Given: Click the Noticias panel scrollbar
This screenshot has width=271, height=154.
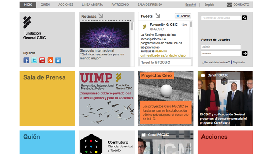Looking at the screenshot, I should coord(132,26).
